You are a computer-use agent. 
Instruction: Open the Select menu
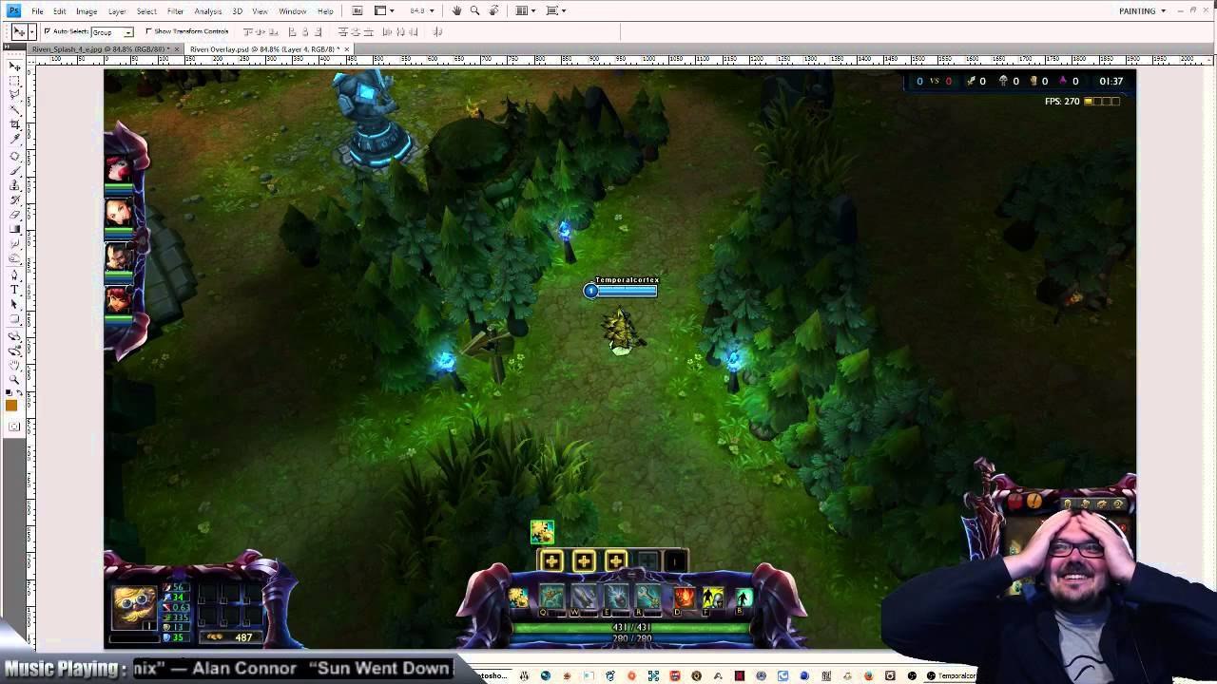[x=146, y=10]
